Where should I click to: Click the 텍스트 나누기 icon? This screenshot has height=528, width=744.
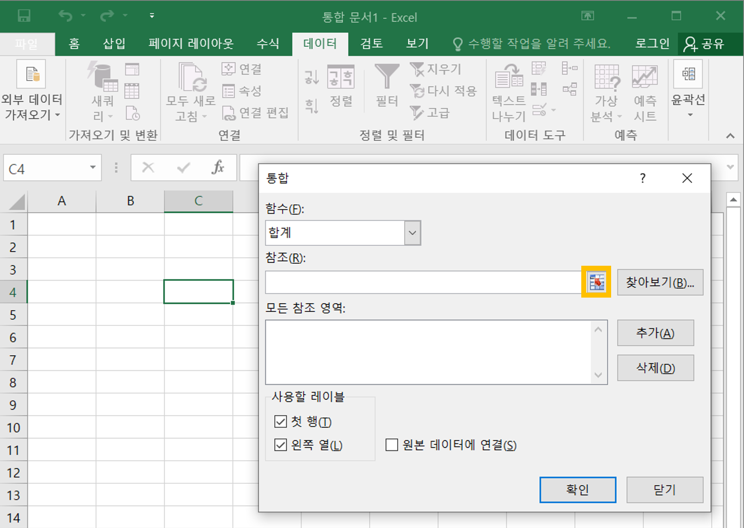(509, 78)
